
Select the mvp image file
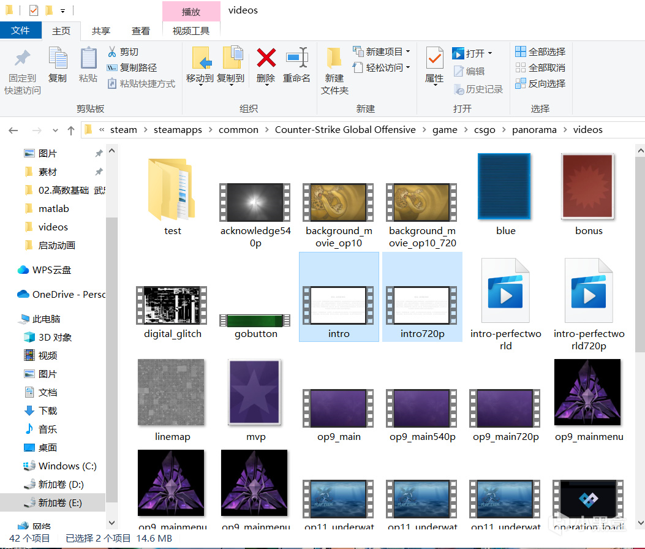click(255, 400)
